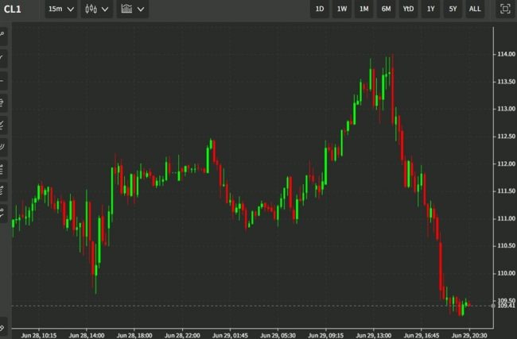The image size is (517, 339).
Task: Choose the fourth left sidebar drawing tool
Action: point(3,102)
